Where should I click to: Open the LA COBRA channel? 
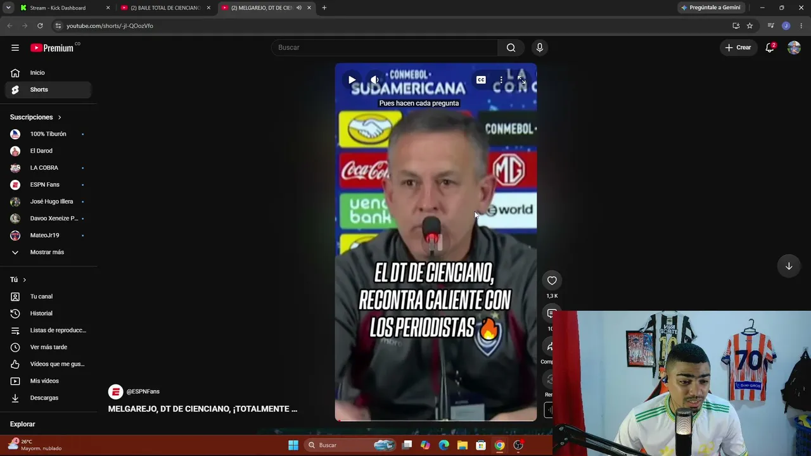coord(48,168)
